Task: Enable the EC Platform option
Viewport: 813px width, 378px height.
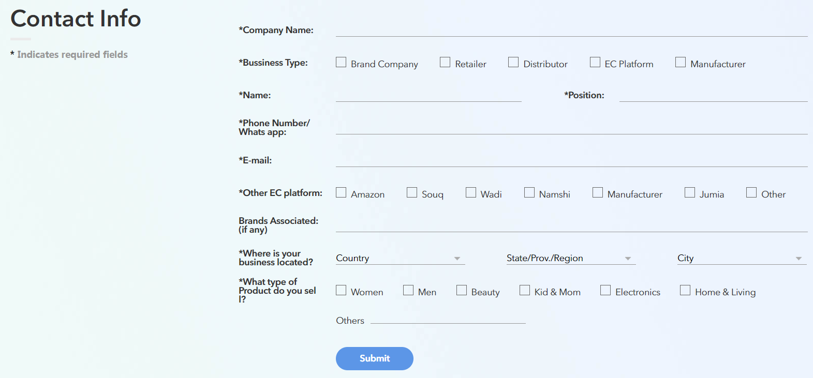Action: (x=595, y=63)
